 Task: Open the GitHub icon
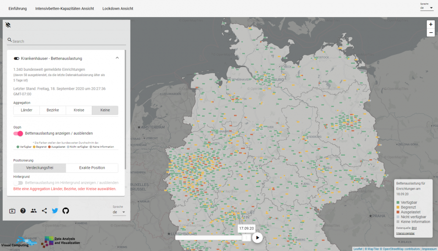coord(66,211)
